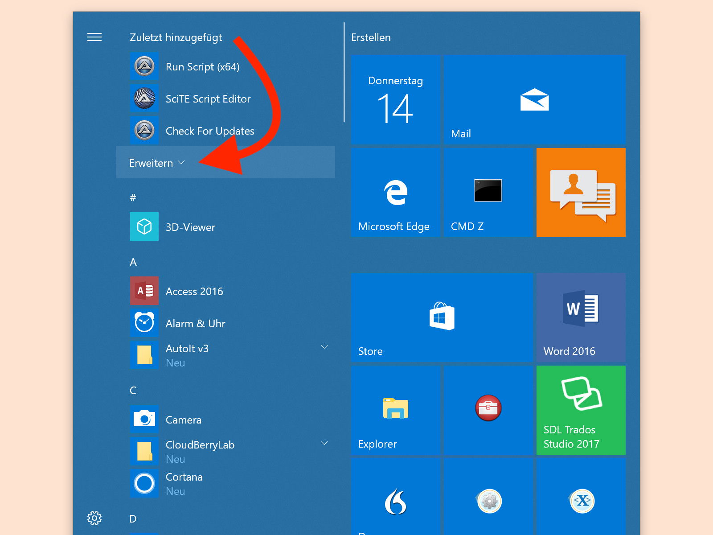
Task: Jump via the # letter header
Action: (133, 198)
